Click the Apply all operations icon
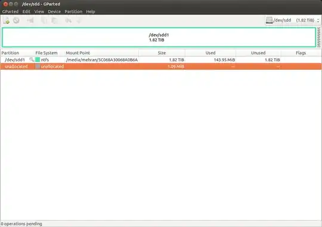Image resolution: width=322 pixels, height=227 pixels. click(x=79, y=20)
